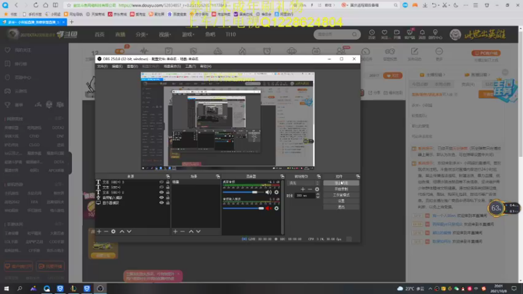523x294 pixels.
Task: Toggle visibility of the audio input capture source
Action: [161, 198]
